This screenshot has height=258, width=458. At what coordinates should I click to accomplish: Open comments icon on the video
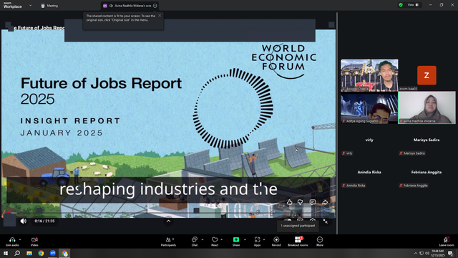click(313, 202)
